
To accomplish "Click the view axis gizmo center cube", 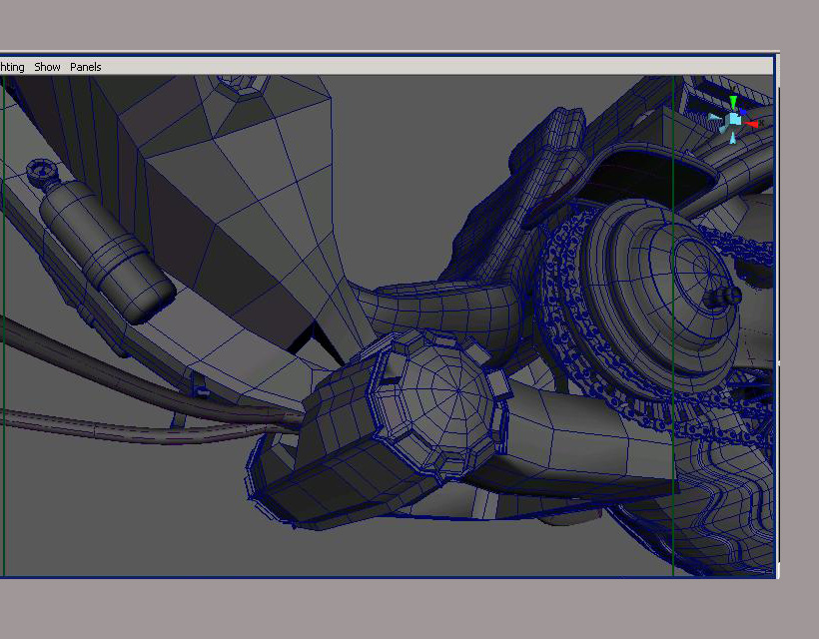I will (x=735, y=120).
